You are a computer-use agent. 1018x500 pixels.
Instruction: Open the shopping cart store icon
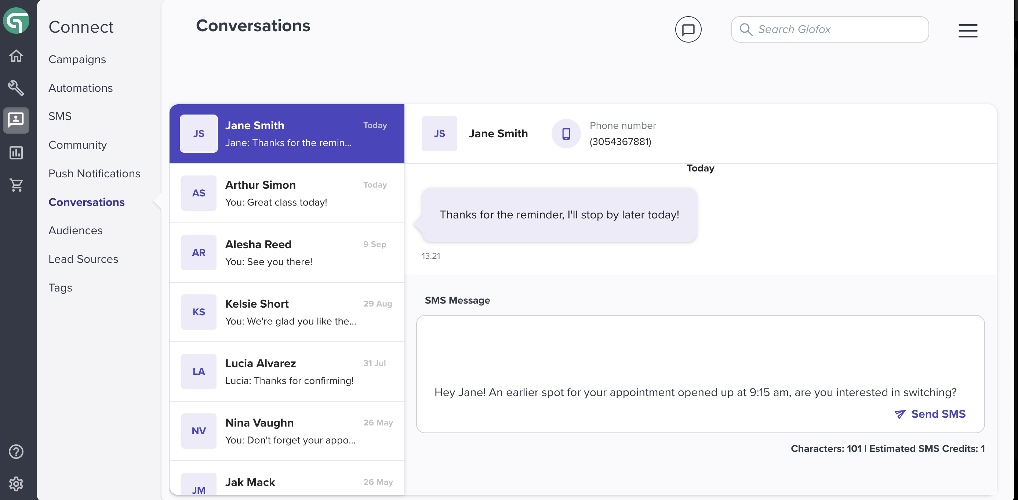coord(16,185)
